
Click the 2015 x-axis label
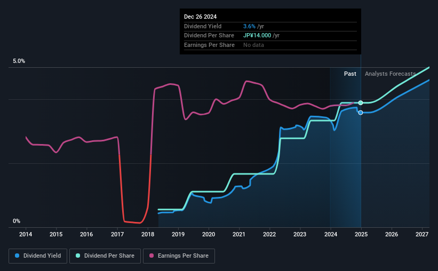[56, 234]
